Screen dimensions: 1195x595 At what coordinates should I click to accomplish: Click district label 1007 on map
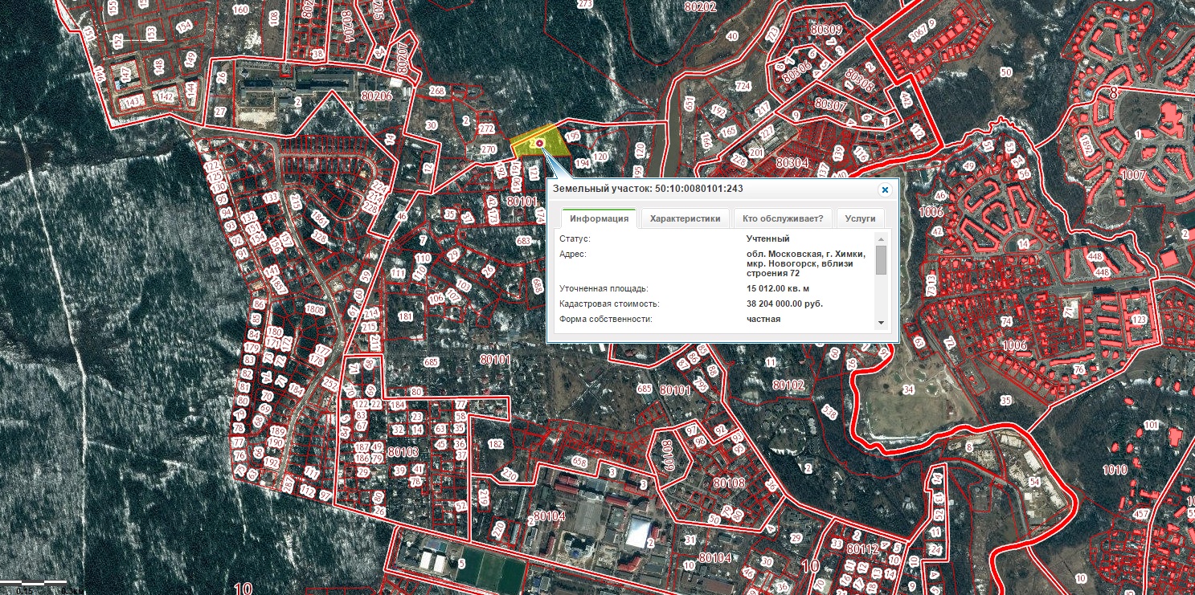pyautogui.click(x=1132, y=174)
